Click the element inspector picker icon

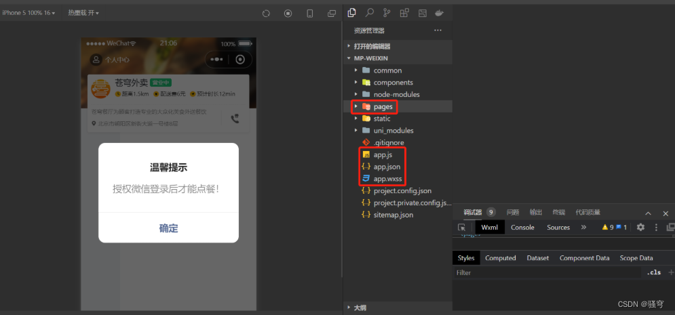tap(461, 228)
